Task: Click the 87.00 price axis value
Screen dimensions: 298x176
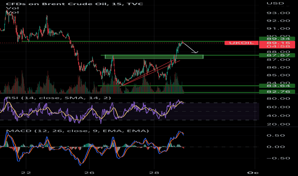Action: coord(278,60)
